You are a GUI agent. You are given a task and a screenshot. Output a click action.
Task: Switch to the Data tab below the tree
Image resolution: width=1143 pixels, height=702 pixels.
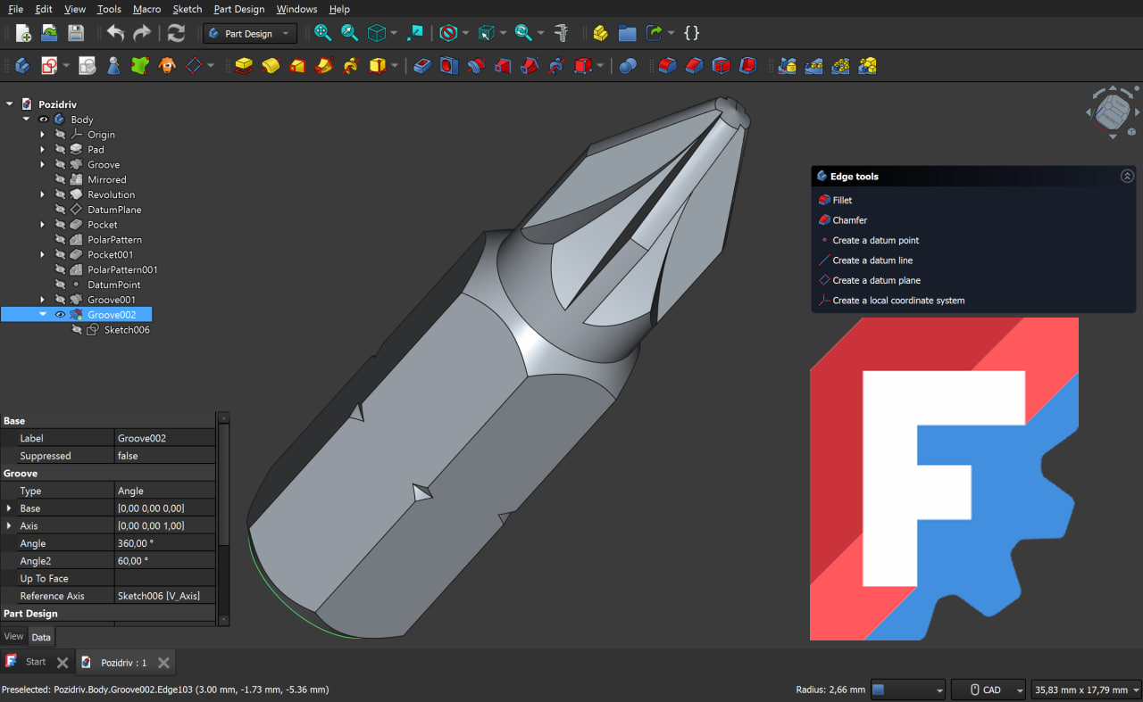point(41,636)
